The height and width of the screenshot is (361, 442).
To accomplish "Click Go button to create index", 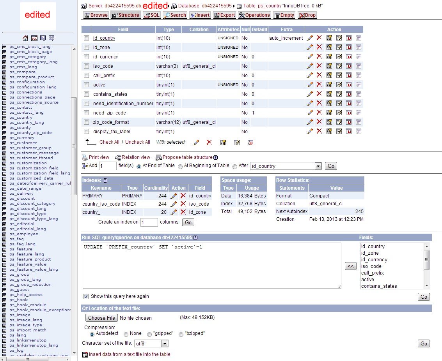I will click(188, 223).
